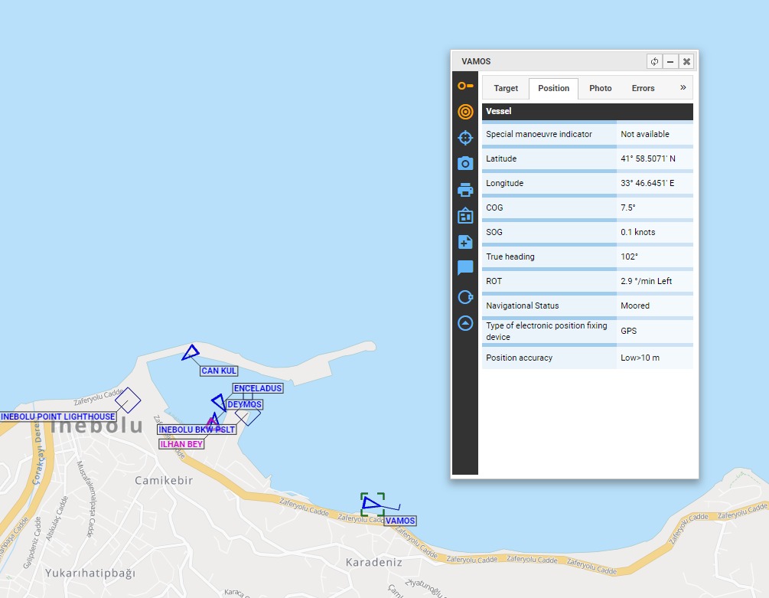Click the add-document icon in sidebar
This screenshot has width=769, height=598.
coord(465,242)
